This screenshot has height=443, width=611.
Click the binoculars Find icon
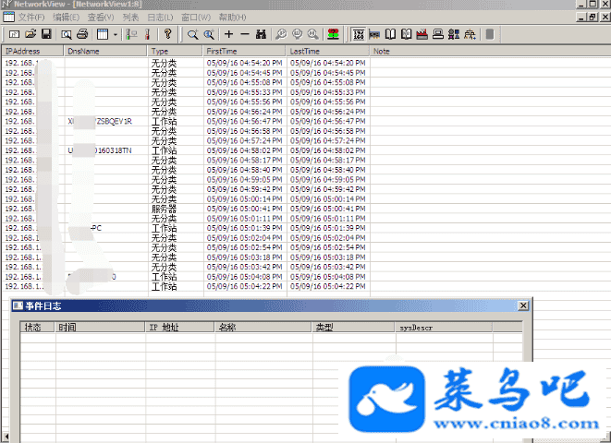[262, 34]
